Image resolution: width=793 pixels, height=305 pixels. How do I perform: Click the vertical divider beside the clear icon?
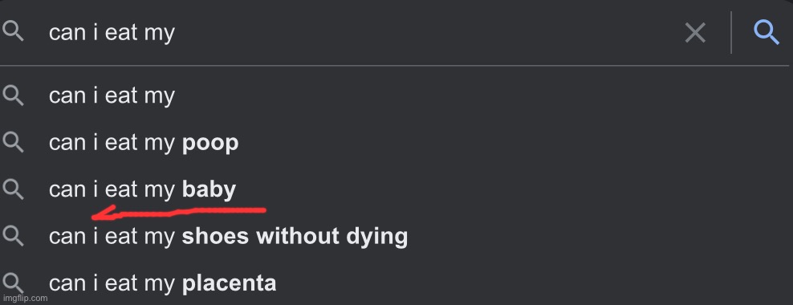[x=730, y=33]
